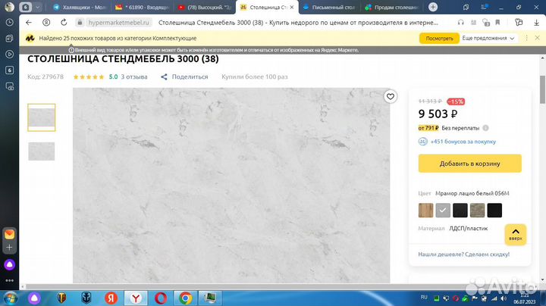
Task: Click the taskbar clock date 06.07.2023
Action: point(524,301)
